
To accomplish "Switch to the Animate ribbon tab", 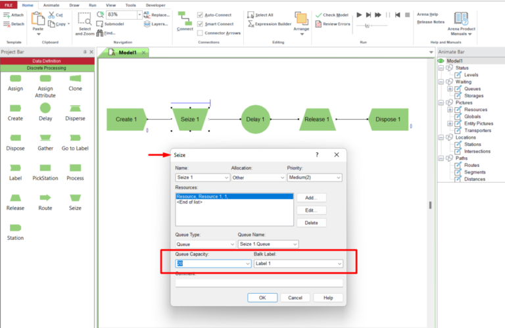I will coord(51,5).
